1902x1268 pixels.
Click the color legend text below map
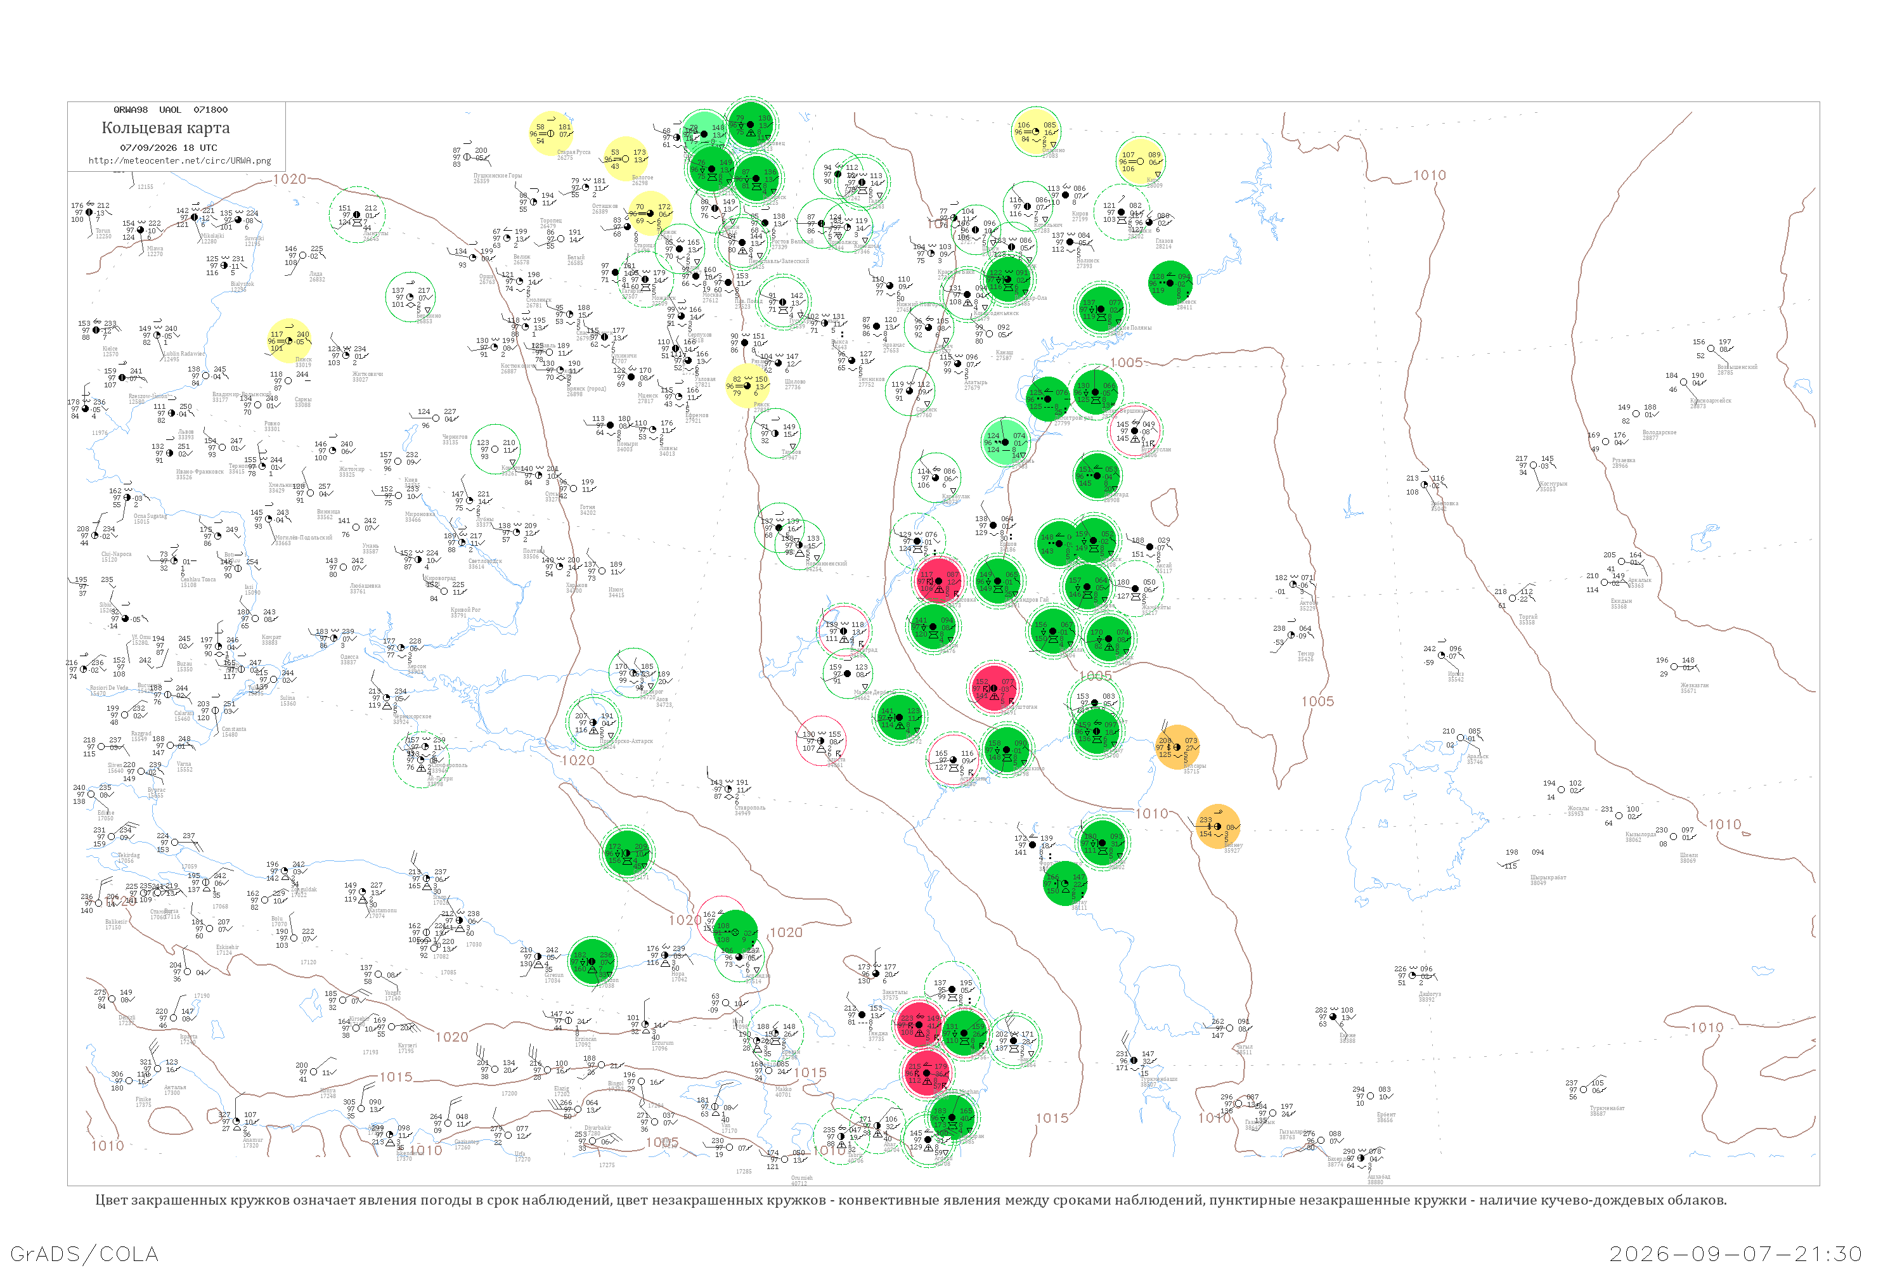pyautogui.click(x=910, y=1200)
